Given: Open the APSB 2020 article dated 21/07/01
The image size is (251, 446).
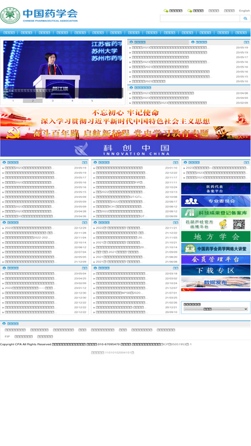Looking at the screenshot, I should click(120, 293).
